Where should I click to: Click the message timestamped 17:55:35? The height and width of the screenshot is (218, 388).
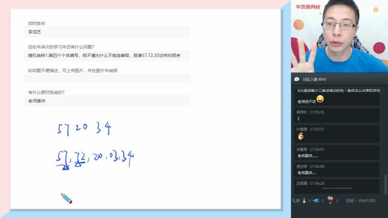[x=336, y=115]
